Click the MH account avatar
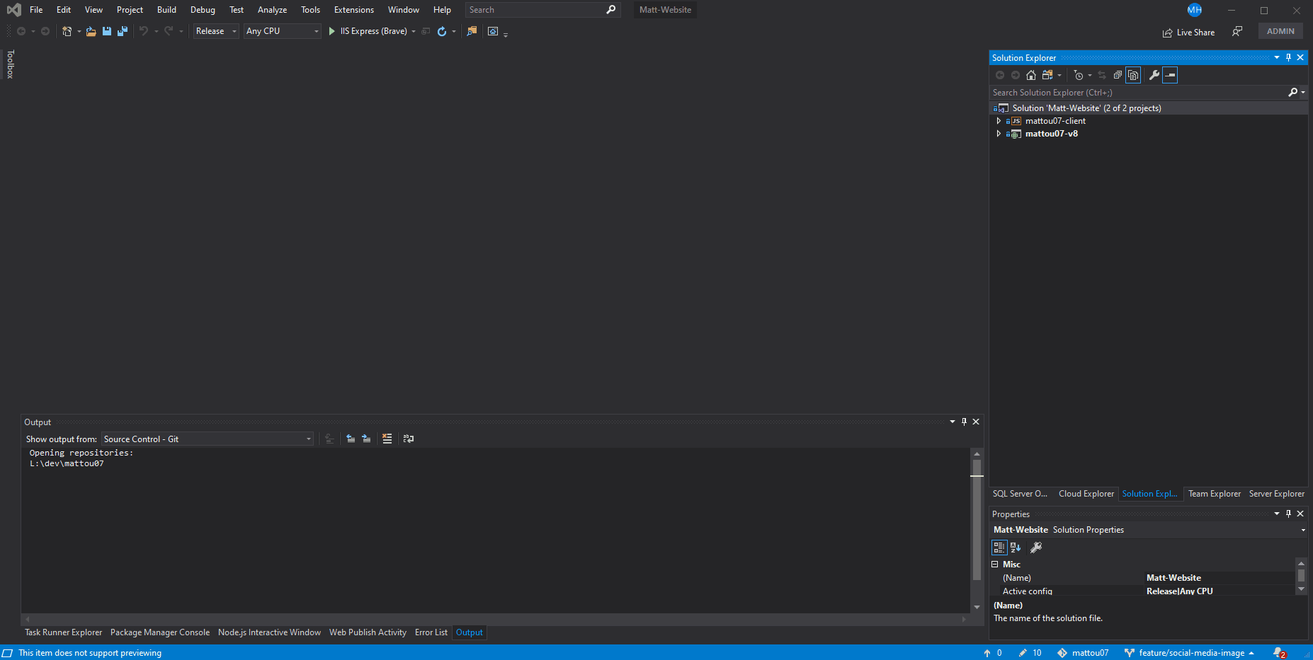The height and width of the screenshot is (660, 1313). pyautogui.click(x=1195, y=10)
